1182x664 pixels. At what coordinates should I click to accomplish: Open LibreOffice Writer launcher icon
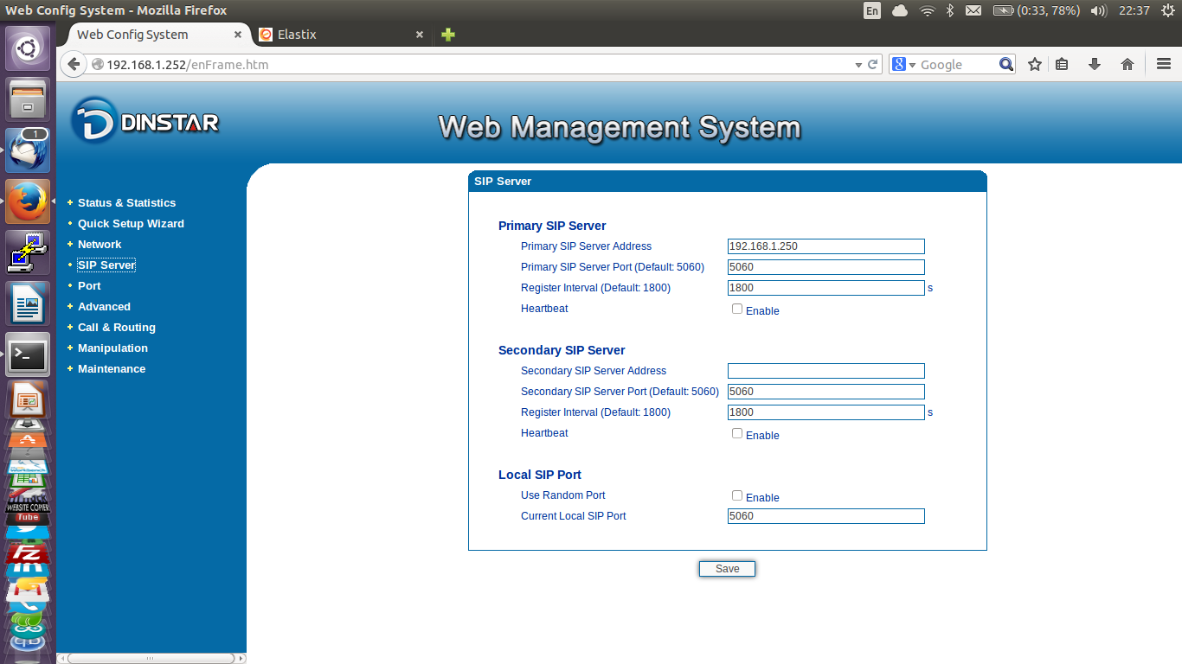[28, 303]
